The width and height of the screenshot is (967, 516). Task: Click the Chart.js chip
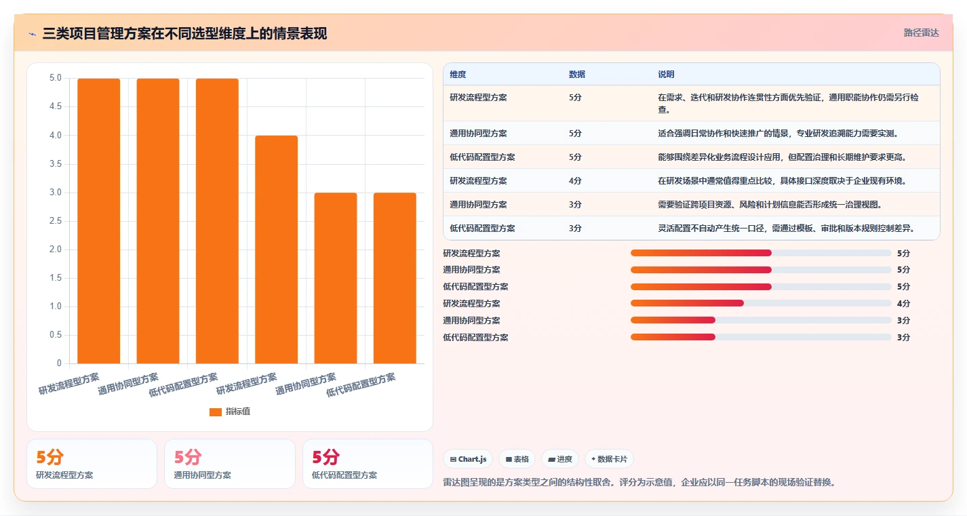(x=469, y=459)
